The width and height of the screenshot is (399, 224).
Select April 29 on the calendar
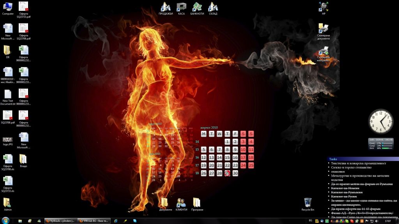pyautogui.click(x=227, y=173)
